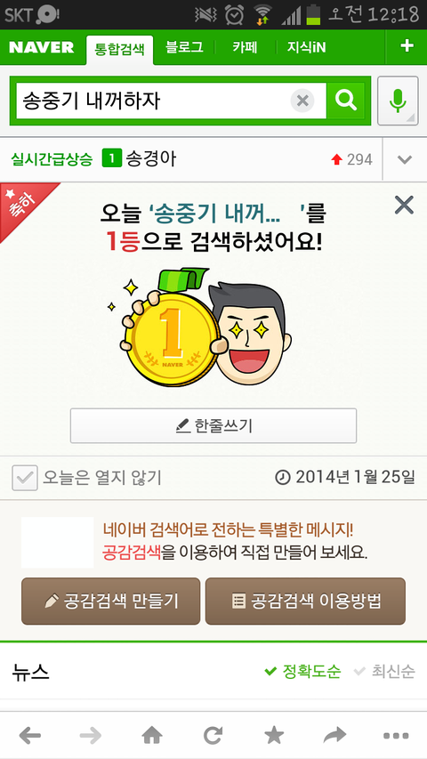This screenshot has width=427, height=759.
Task: Share the page with the curved arrow icon
Action: coord(334,736)
